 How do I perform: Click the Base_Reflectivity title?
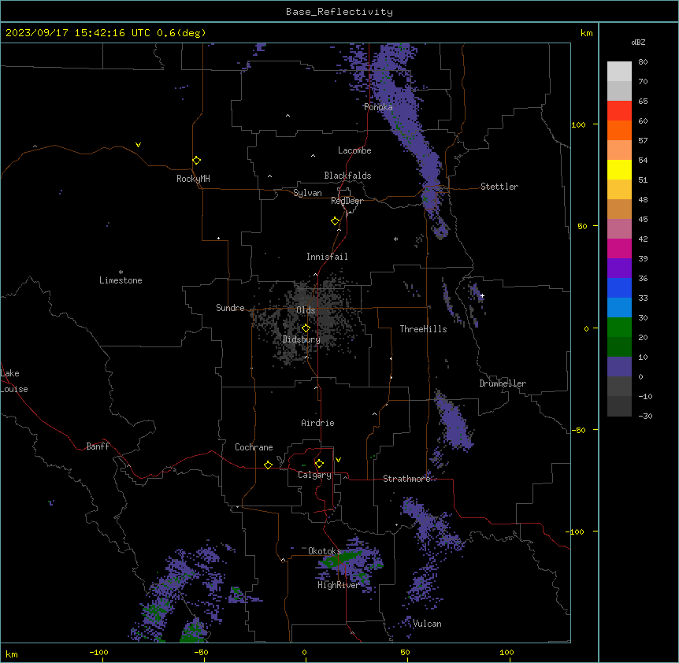pos(339,12)
